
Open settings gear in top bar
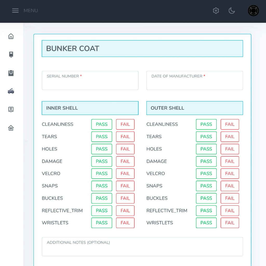click(x=216, y=11)
